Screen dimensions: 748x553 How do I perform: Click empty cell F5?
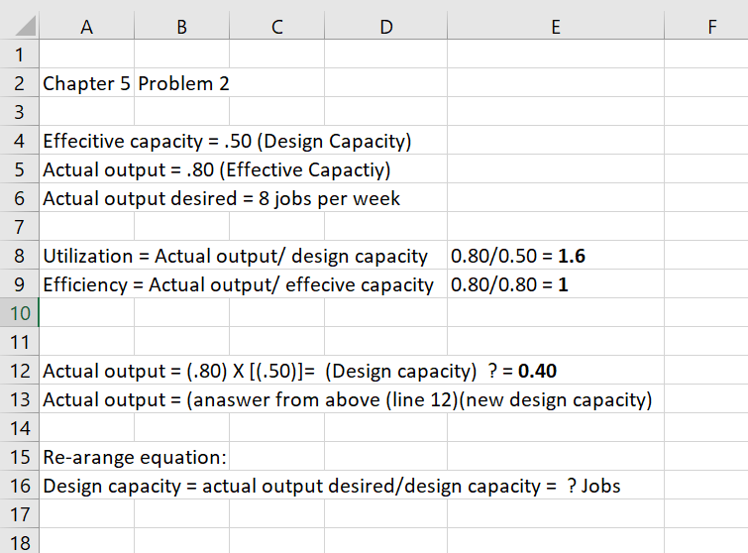[x=706, y=169]
